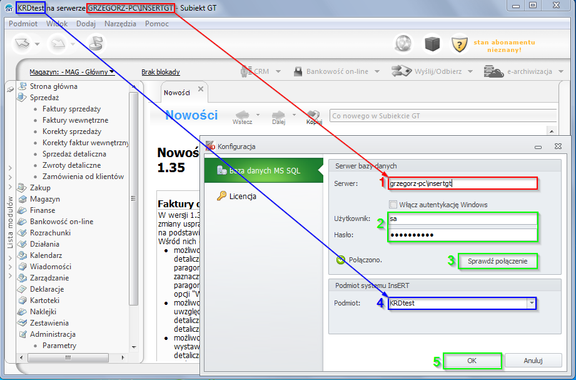Viewport: 576px width, 380px height.
Task: Confirm configuration with OK button
Action: pos(472,361)
